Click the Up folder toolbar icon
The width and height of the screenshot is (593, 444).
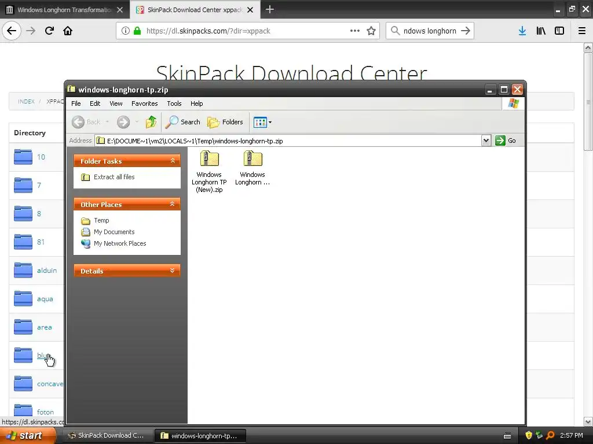151,122
